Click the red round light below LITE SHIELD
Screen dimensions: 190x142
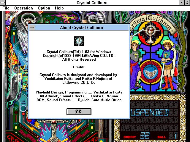(23, 114)
